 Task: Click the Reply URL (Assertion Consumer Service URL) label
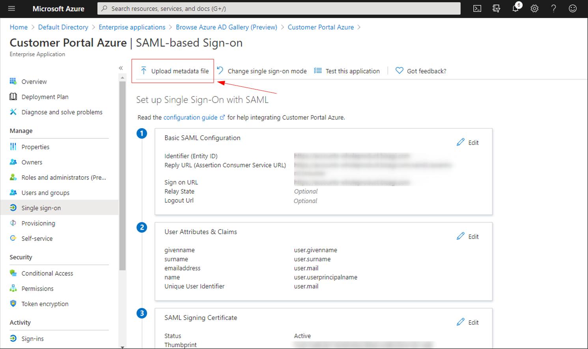point(225,165)
